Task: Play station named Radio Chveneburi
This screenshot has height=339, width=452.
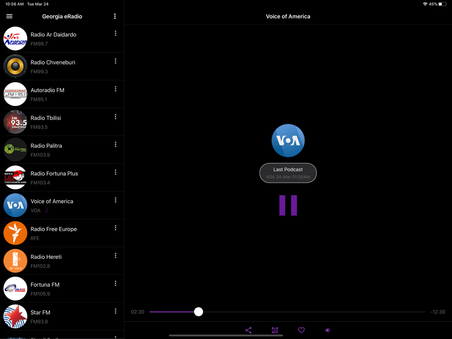Action: click(53, 62)
